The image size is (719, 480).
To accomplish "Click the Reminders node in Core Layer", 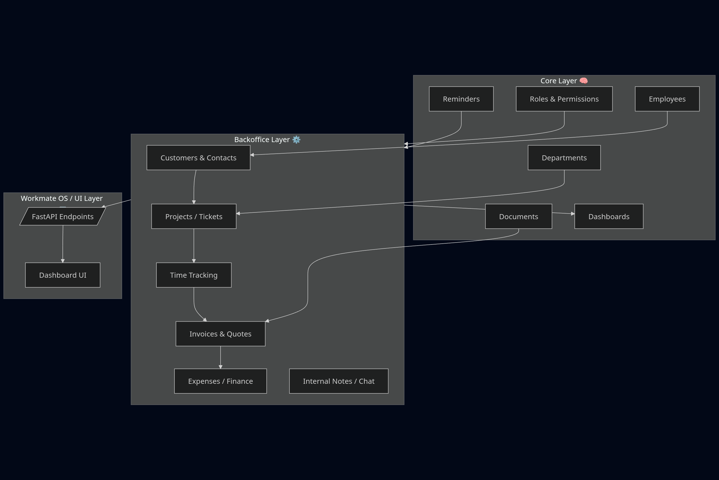I will click(x=461, y=98).
